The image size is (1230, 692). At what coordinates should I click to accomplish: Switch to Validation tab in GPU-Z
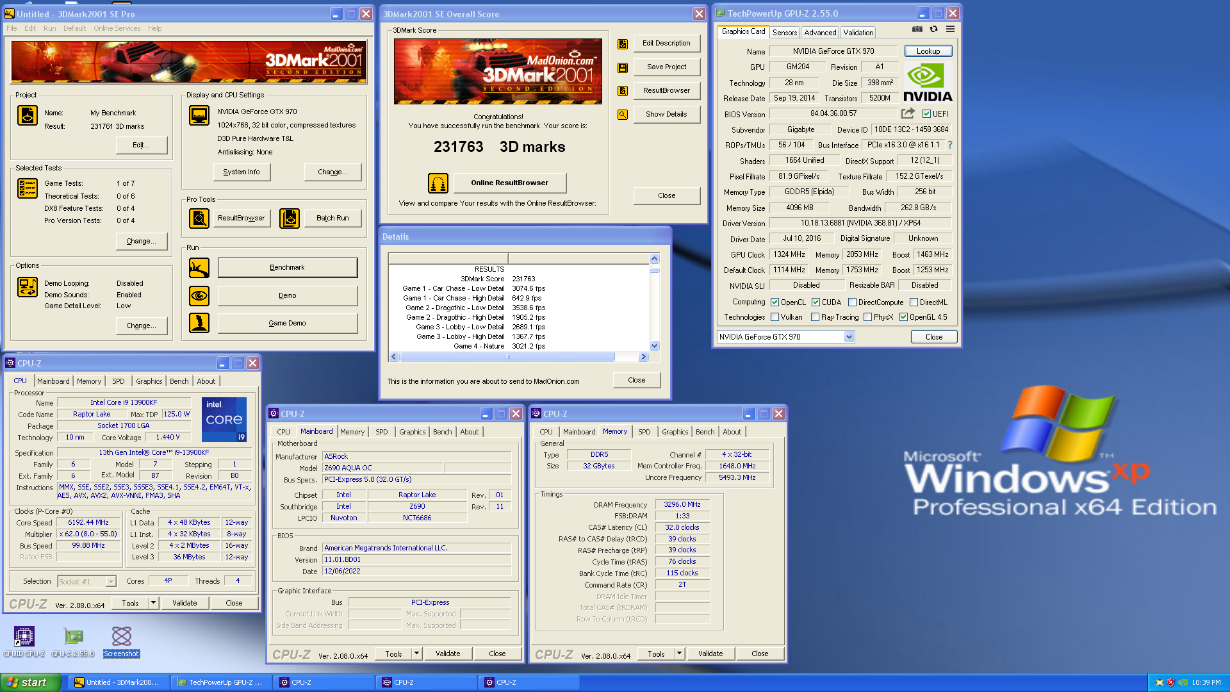pos(858,33)
